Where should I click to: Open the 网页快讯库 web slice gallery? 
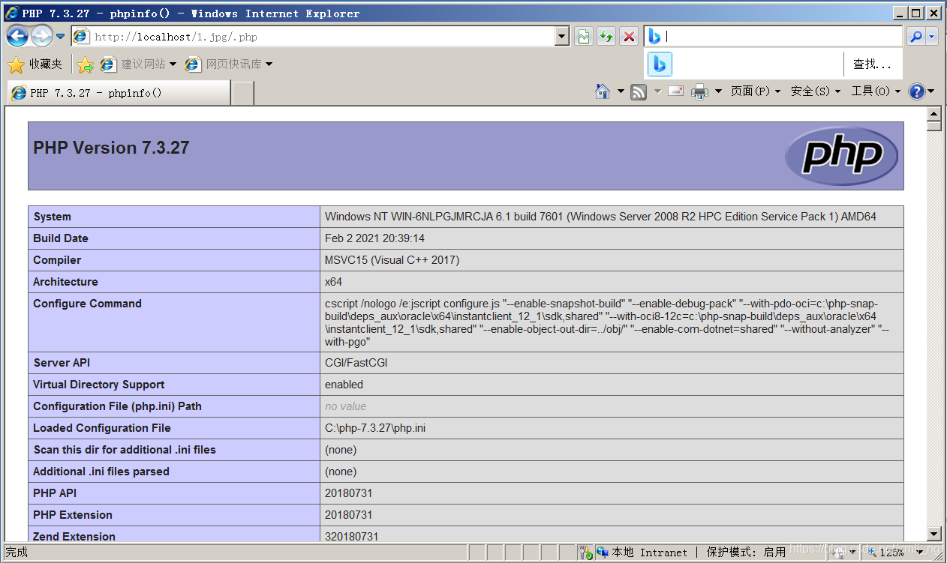229,64
